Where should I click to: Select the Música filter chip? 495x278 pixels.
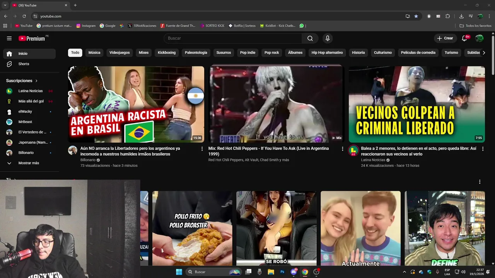tap(94, 53)
